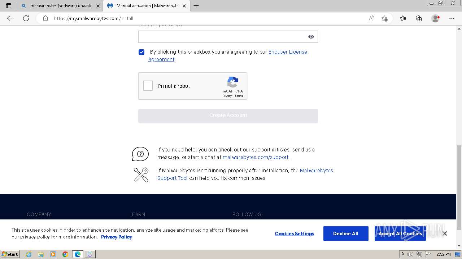This screenshot has width=462, height=259.
Task: Open Cookies Settings
Action: coord(295,233)
